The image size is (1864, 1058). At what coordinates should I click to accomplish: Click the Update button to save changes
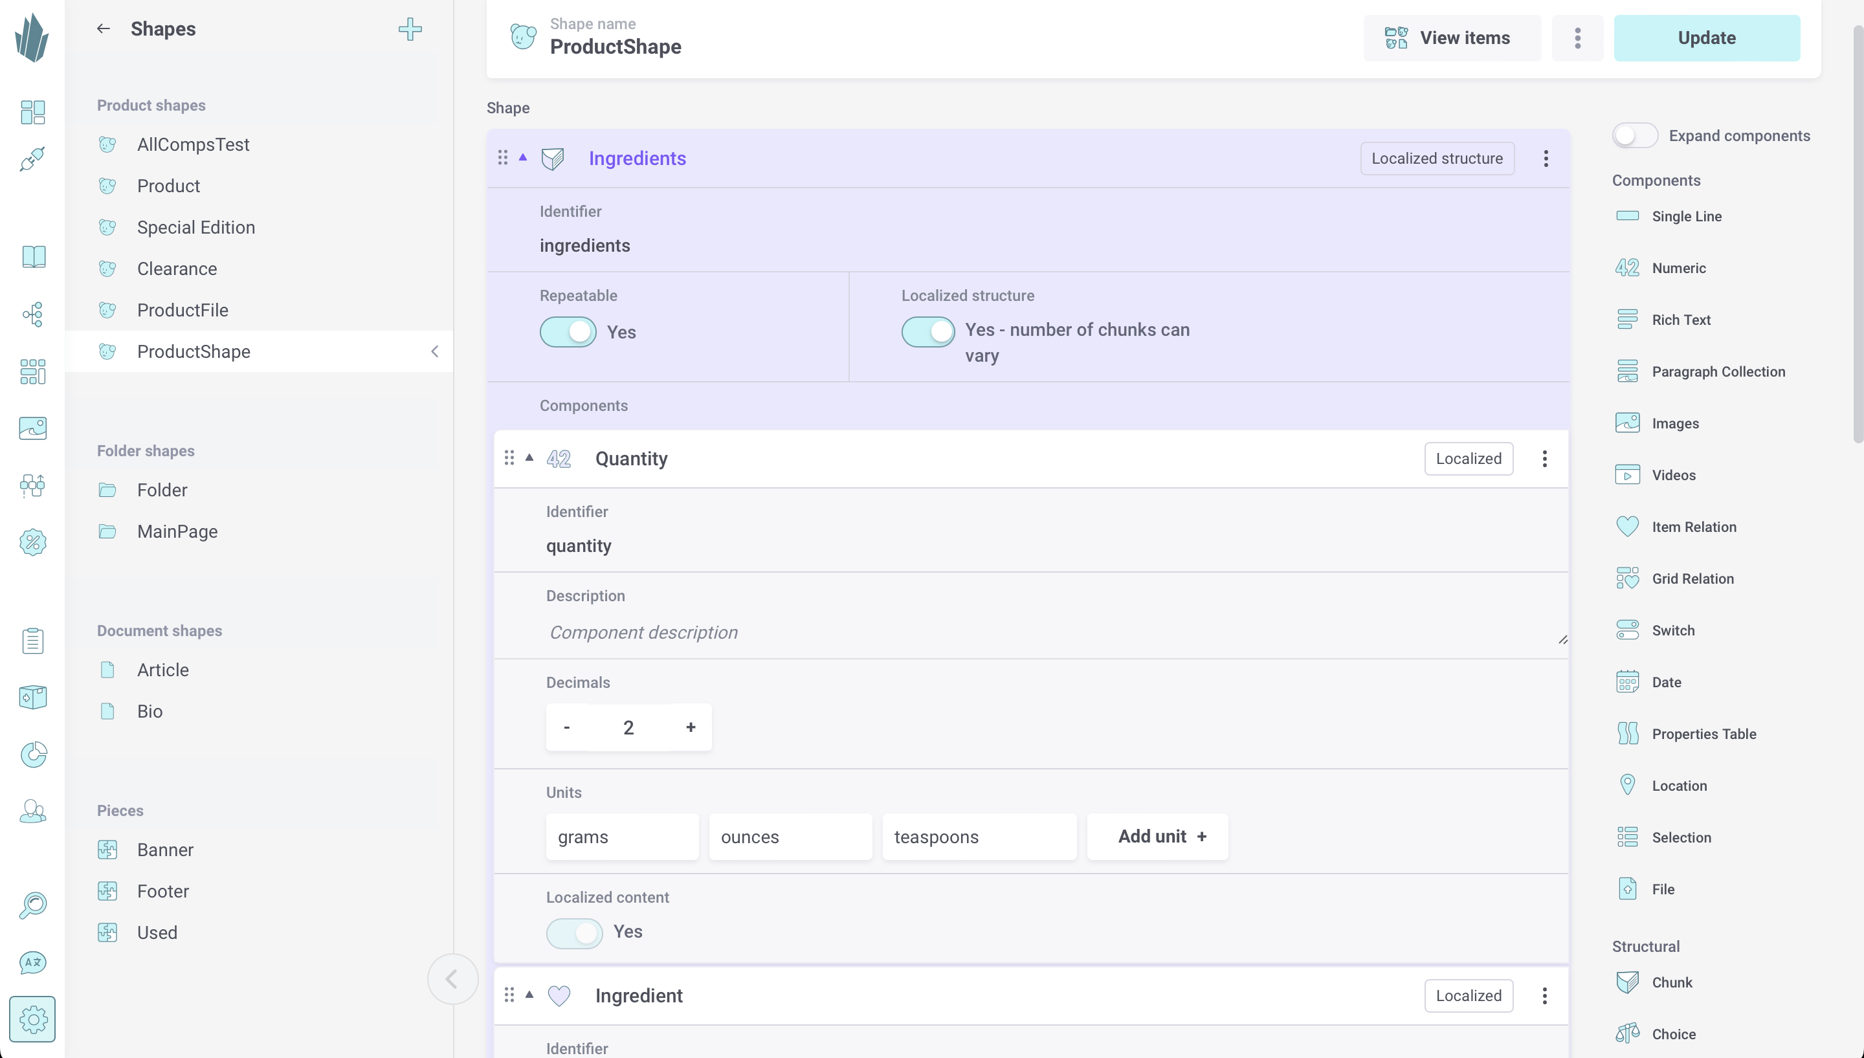pos(1707,37)
